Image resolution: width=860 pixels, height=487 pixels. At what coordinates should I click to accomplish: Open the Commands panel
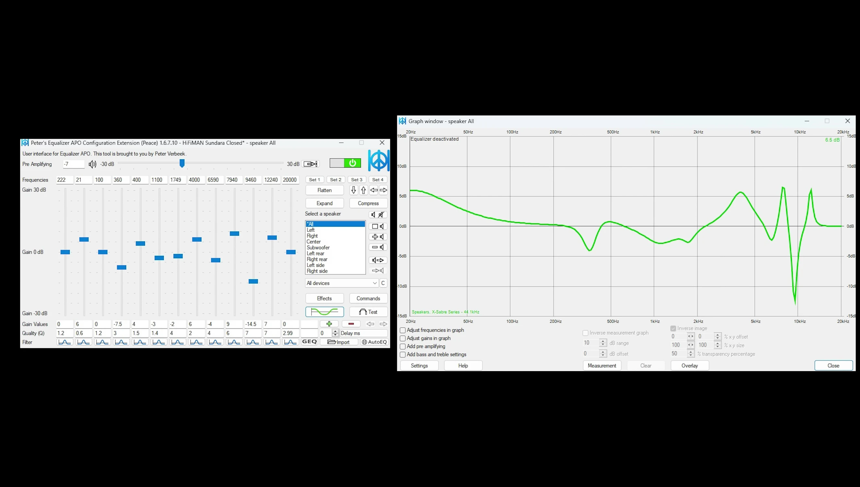point(368,298)
